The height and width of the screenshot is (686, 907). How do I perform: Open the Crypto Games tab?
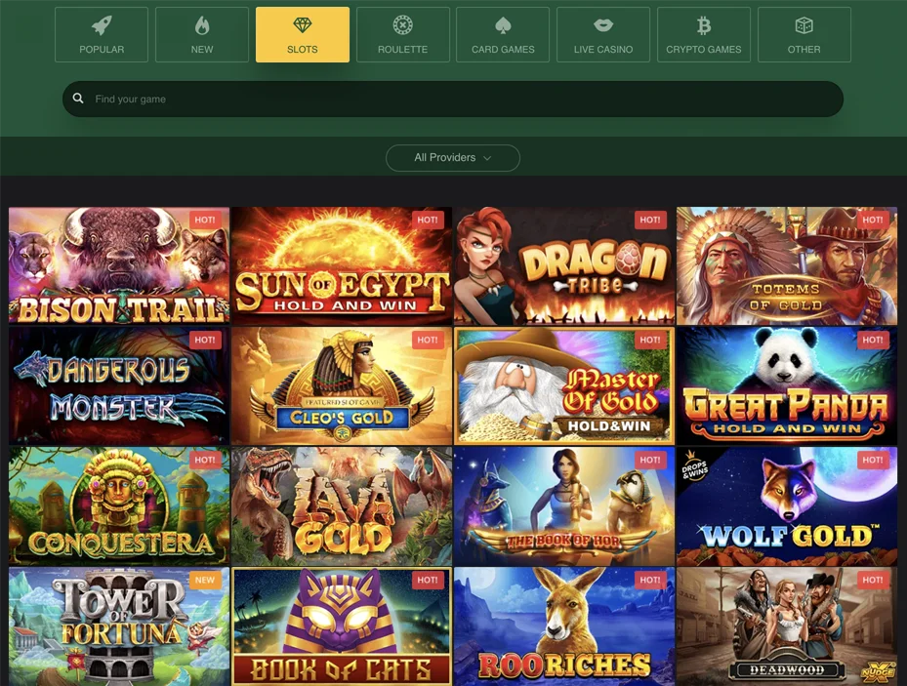(703, 35)
